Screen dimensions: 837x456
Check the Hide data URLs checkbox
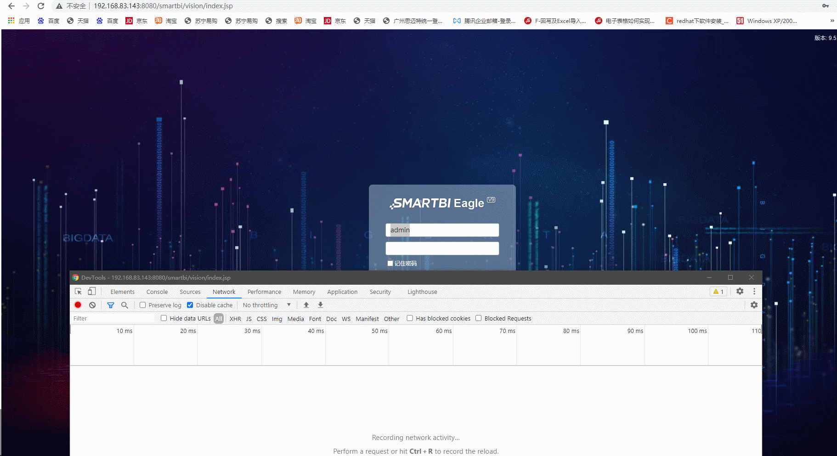pos(164,318)
